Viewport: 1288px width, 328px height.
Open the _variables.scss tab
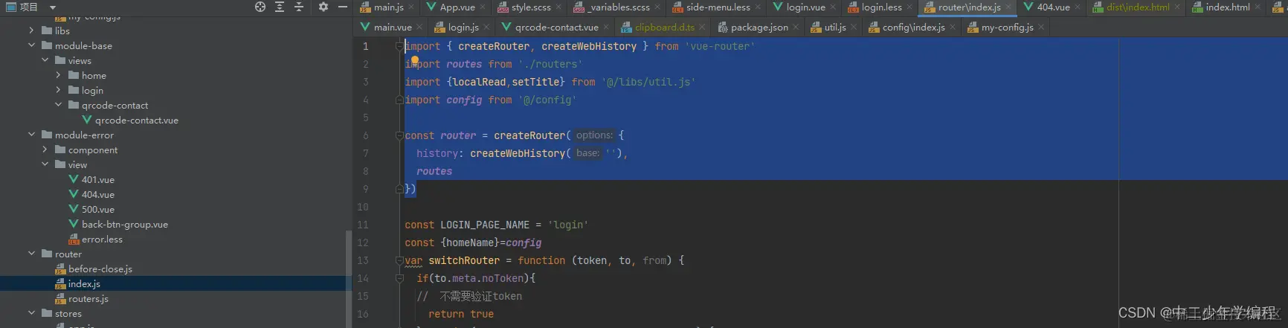619,7
